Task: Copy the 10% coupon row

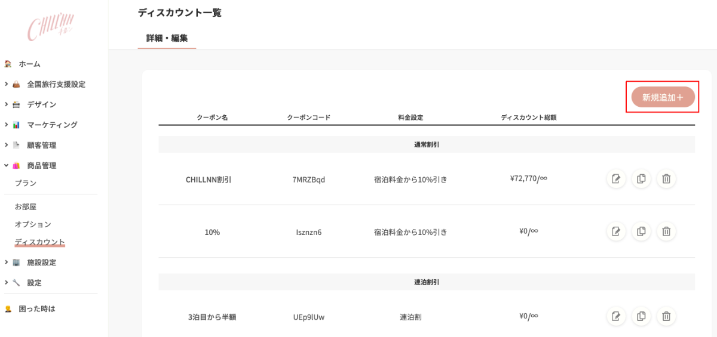Action: point(641,231)
